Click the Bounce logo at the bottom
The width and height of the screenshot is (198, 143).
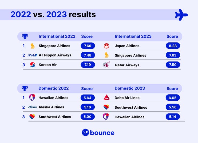point(98,133)
